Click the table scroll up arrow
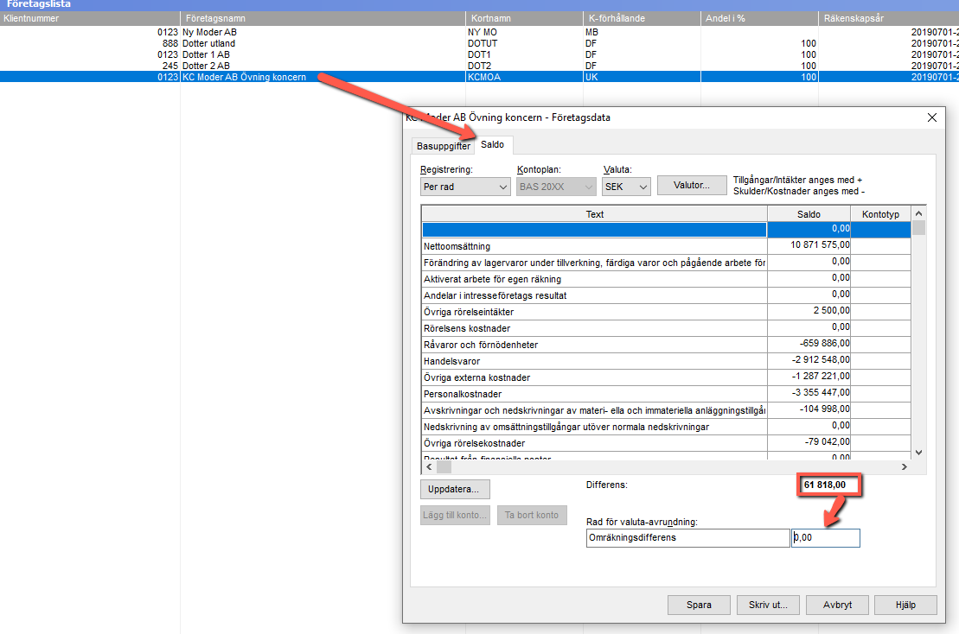The height and width of the screenshot is (634, 959). tap(918, 213)
